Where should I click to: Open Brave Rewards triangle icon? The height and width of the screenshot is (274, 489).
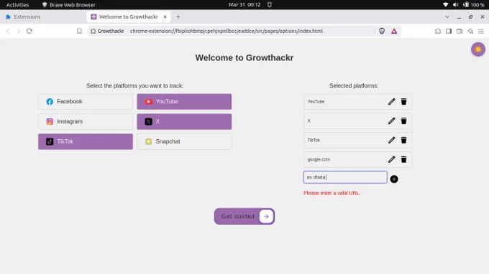[x=394, y=31]
